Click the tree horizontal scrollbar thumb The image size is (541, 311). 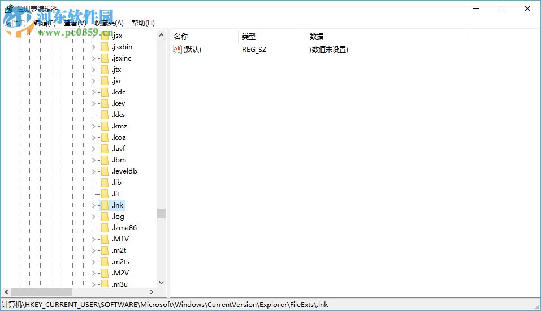[42, 292]
